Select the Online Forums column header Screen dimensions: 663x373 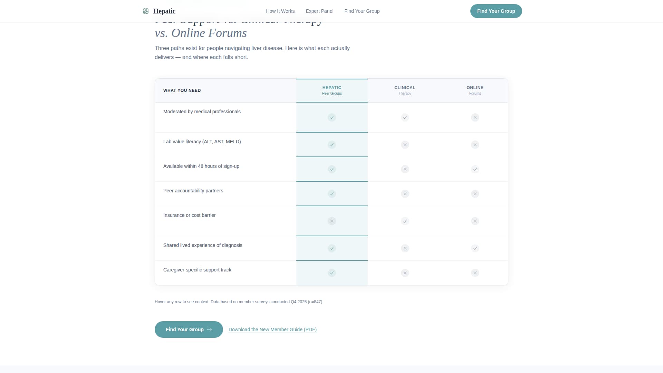[475, 90]
